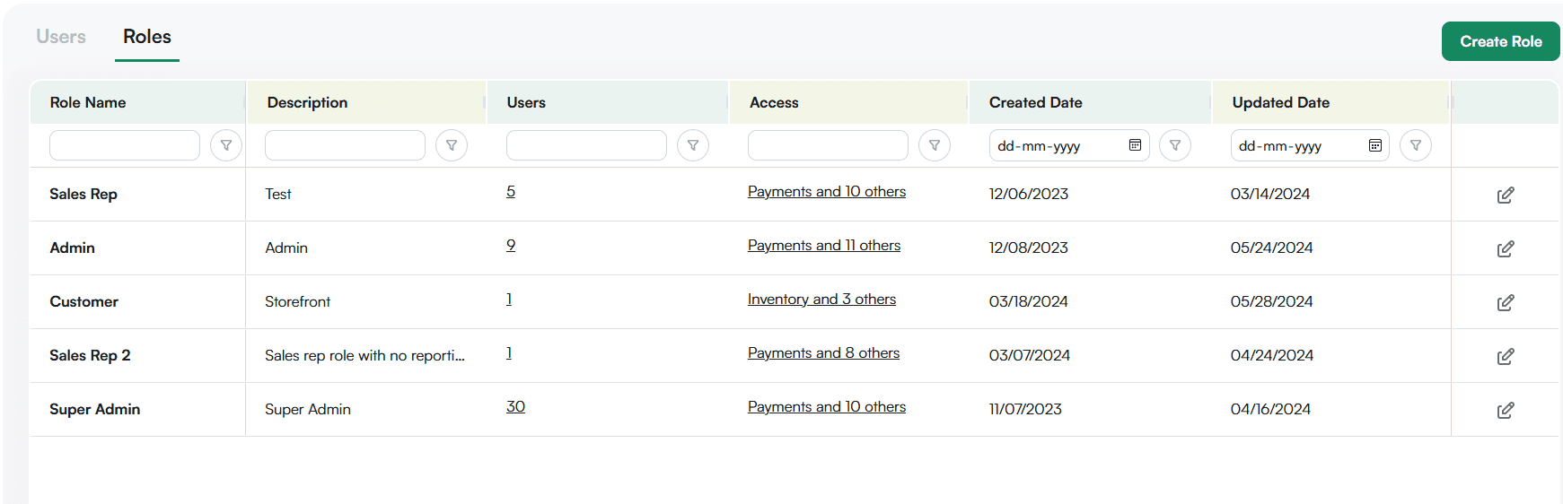Open the Description column filter icon
The width and height of the screenshot is (1563, 504).
point(452,145)
